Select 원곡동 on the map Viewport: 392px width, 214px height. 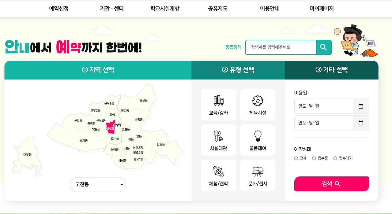[91, 124]
